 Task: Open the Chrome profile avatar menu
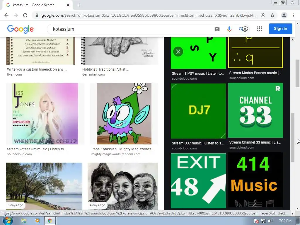(x=284, y=15)
